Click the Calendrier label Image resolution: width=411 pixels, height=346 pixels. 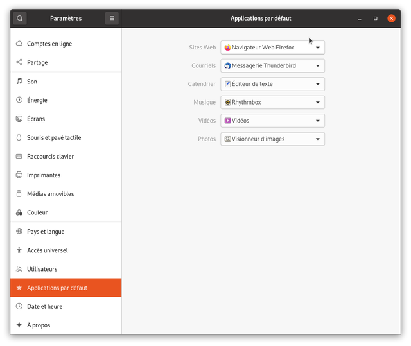[x=202, y=84]
